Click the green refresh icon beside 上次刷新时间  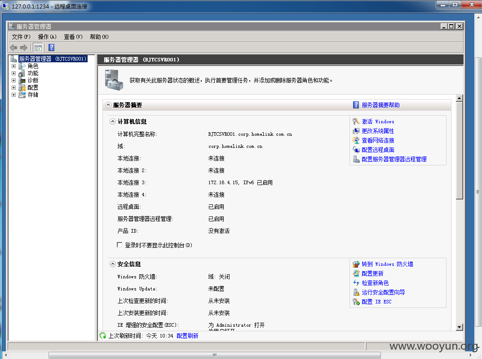click(x=103, y=336)
